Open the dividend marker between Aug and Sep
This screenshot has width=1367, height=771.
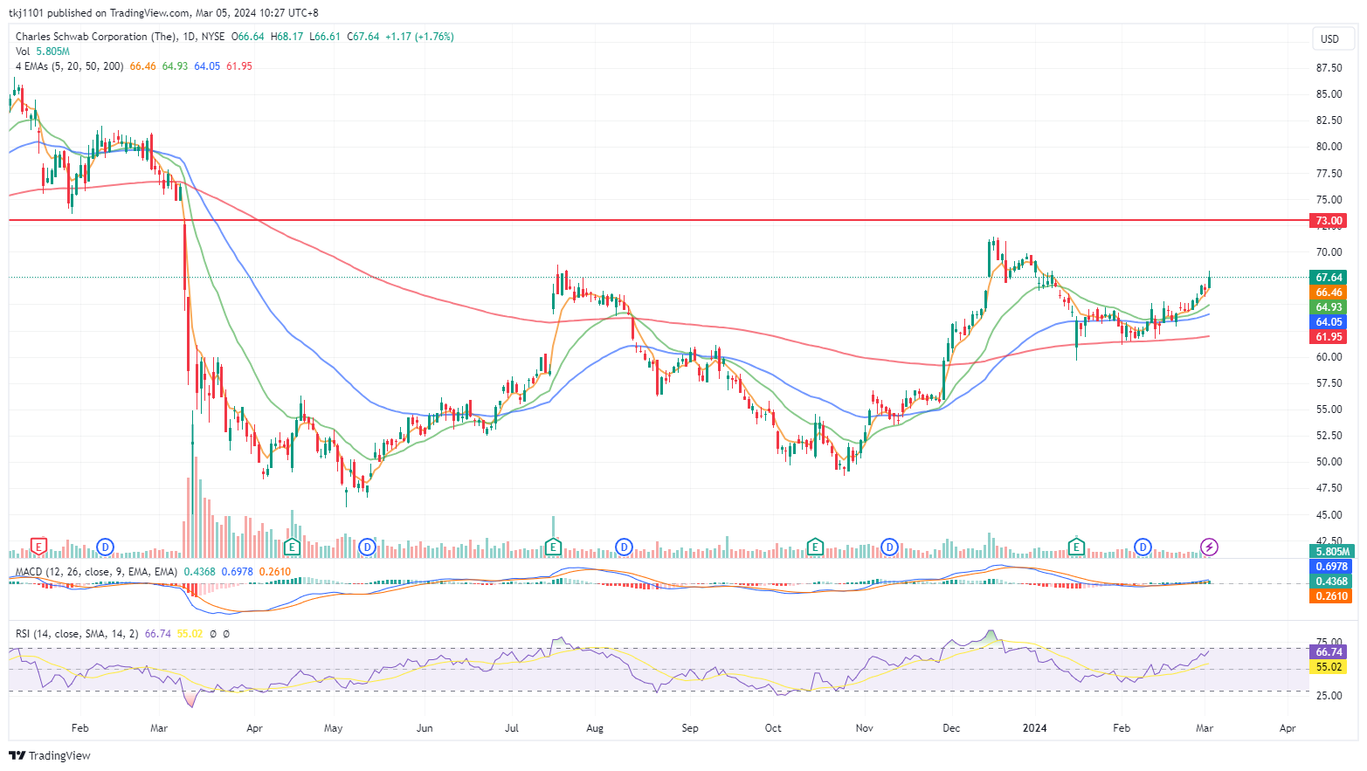[x=624, y=547]
